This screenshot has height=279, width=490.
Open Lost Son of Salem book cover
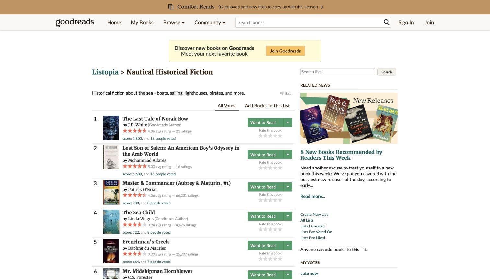pos(111,157)
